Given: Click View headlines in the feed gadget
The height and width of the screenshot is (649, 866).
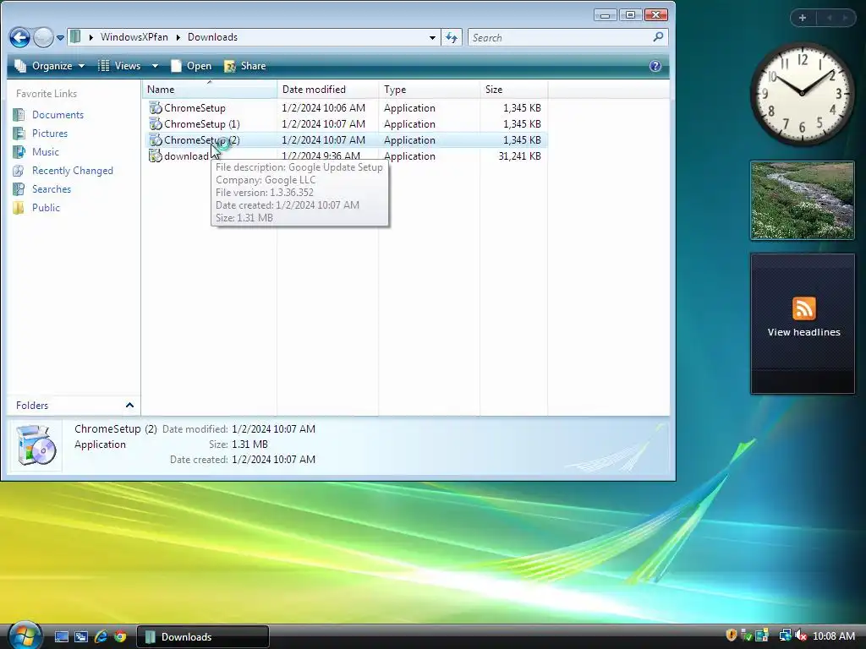Looking at the screenshot, I should (x=803, y=332).
